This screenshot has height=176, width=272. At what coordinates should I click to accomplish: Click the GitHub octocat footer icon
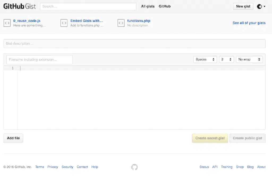134,167
